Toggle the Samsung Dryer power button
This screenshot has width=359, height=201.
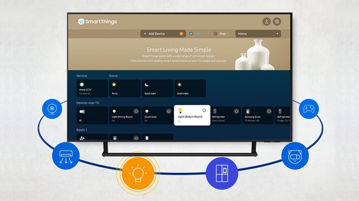point(269,111)
